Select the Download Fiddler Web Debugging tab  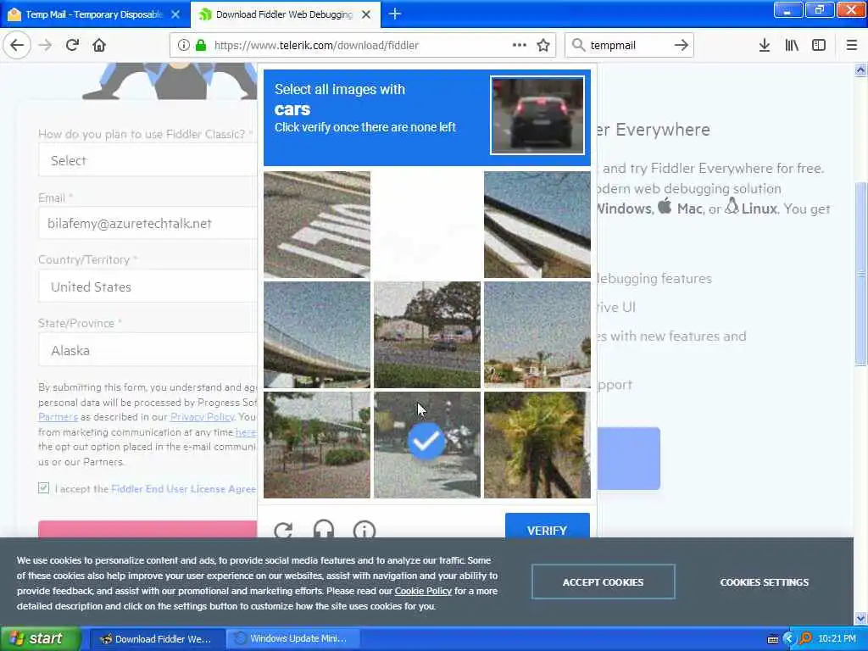coord(285,14)
